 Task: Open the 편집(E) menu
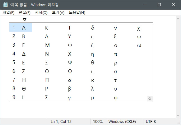coord(25,12)
